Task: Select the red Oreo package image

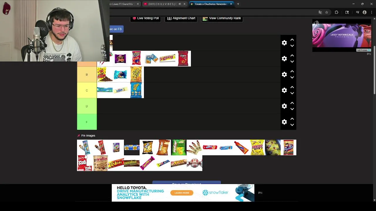Action: (210, 147)
